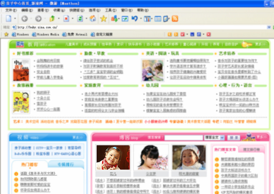The width and height of the screenshot is (274, 194).
Task: Expand the New page button dropdown arrow
Action: click(15, 19)
